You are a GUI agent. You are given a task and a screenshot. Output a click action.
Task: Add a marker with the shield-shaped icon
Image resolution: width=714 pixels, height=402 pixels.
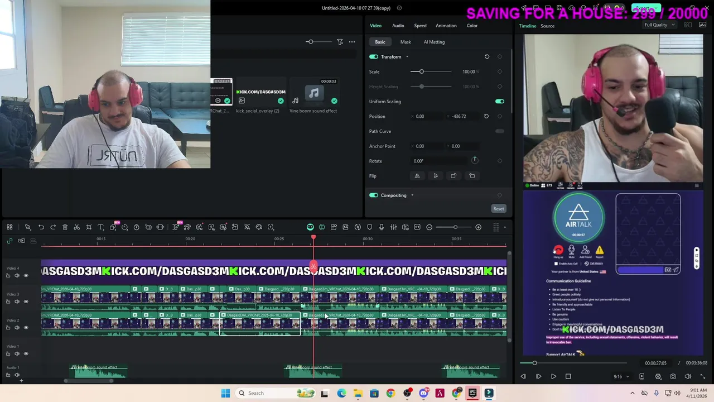pyautogui.click(x=369, y=227)
